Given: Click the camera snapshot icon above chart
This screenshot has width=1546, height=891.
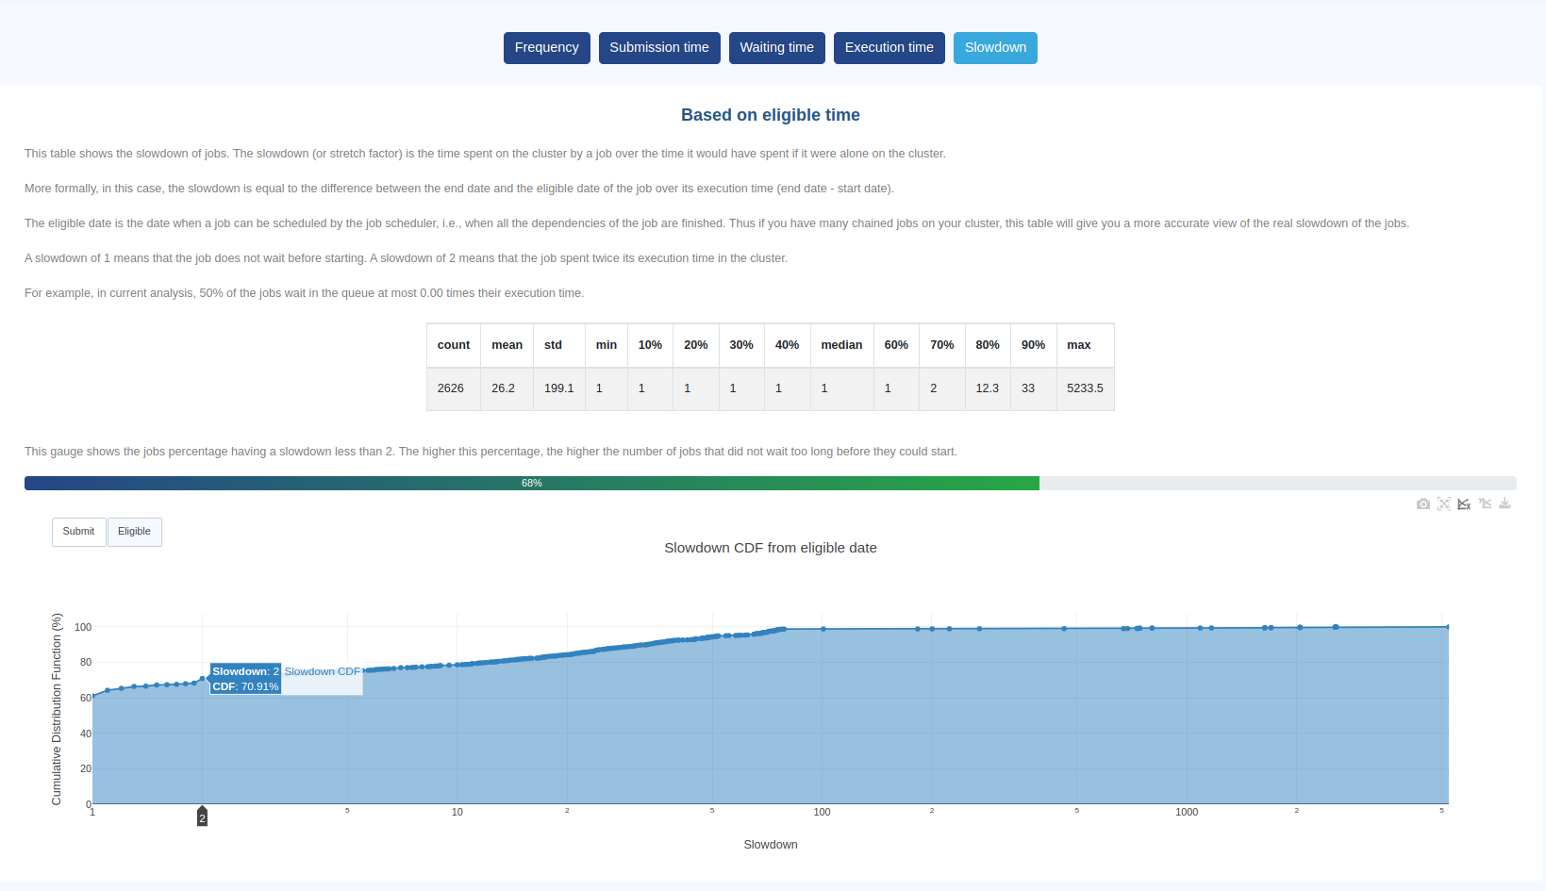Looking at the screenshot, I should coord(1422,504).
